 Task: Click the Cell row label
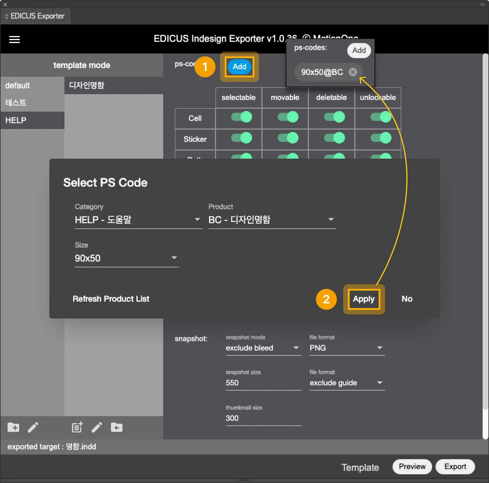[195, 118]
